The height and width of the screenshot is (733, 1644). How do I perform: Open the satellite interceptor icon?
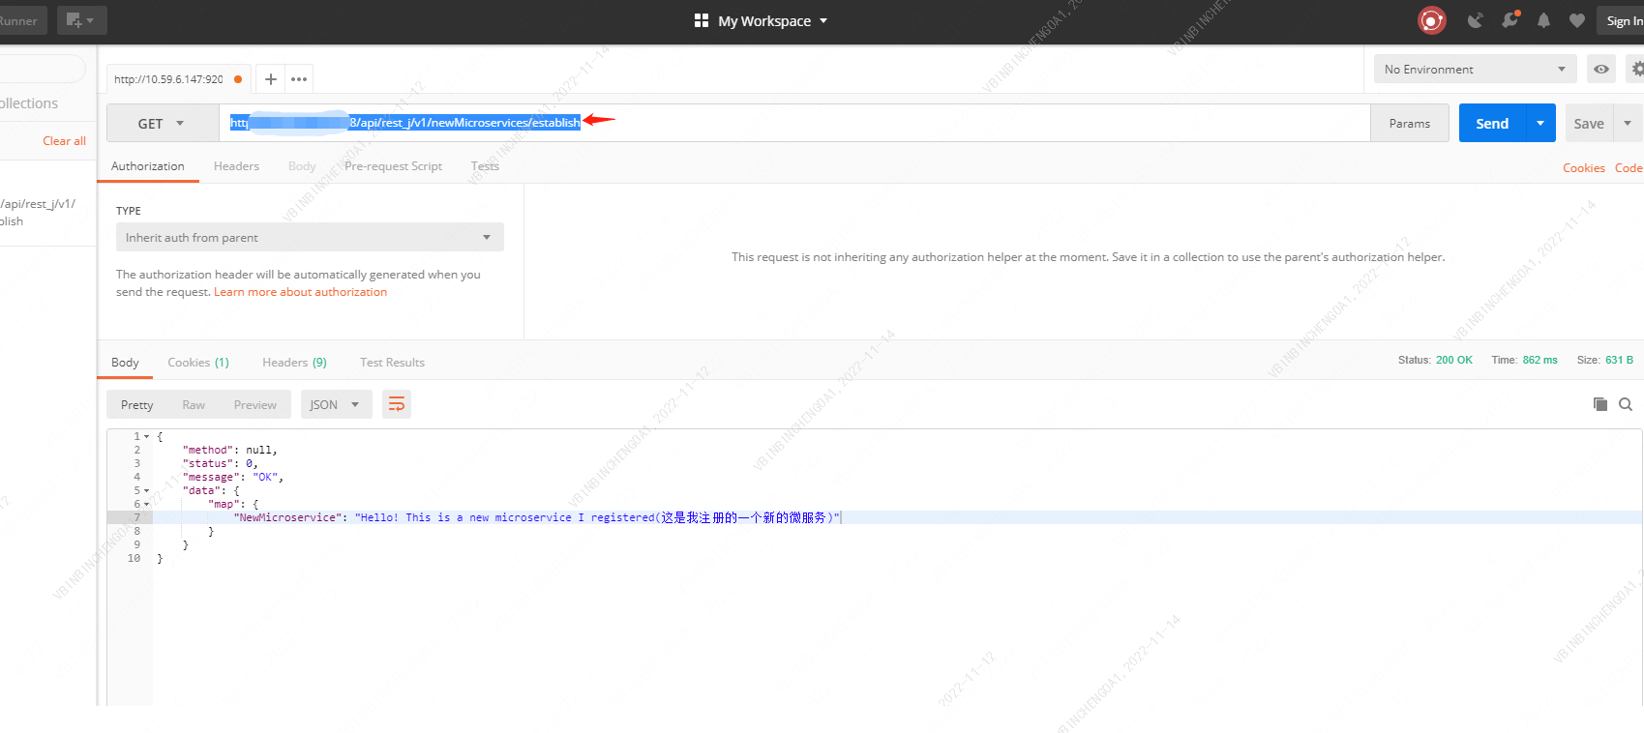(1475, 20)
